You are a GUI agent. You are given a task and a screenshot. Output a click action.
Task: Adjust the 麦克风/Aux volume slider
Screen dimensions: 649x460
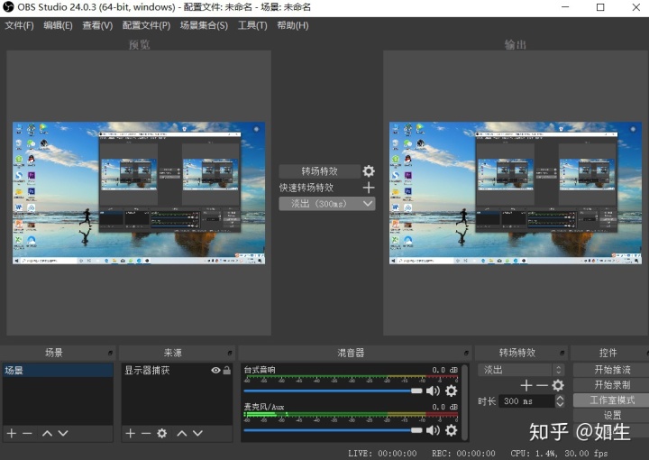pyautogui.click(x=333, y=430)
